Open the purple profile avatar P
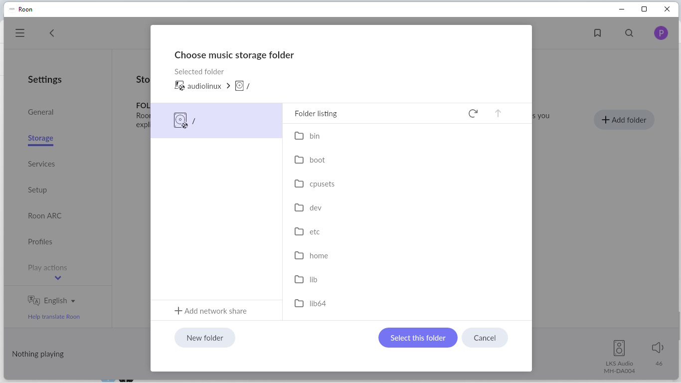Screen dimensions: 681x383 (x=661, y=33)
